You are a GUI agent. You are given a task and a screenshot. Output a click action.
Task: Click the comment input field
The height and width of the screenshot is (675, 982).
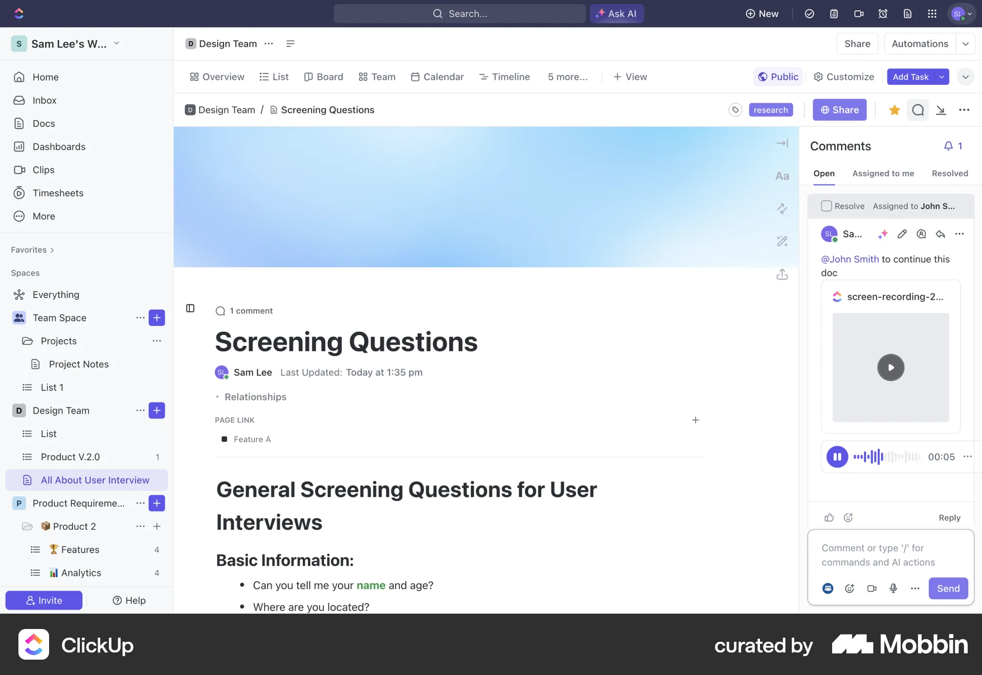coord(890,555)
